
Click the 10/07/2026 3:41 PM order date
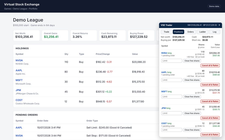tap(49, 128)
